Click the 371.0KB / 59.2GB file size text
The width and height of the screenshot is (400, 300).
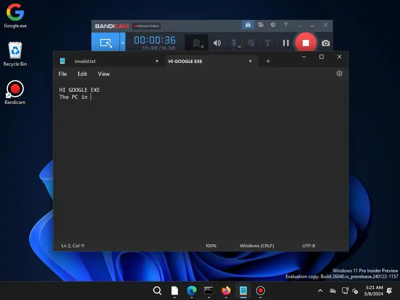tap(159, 48)
